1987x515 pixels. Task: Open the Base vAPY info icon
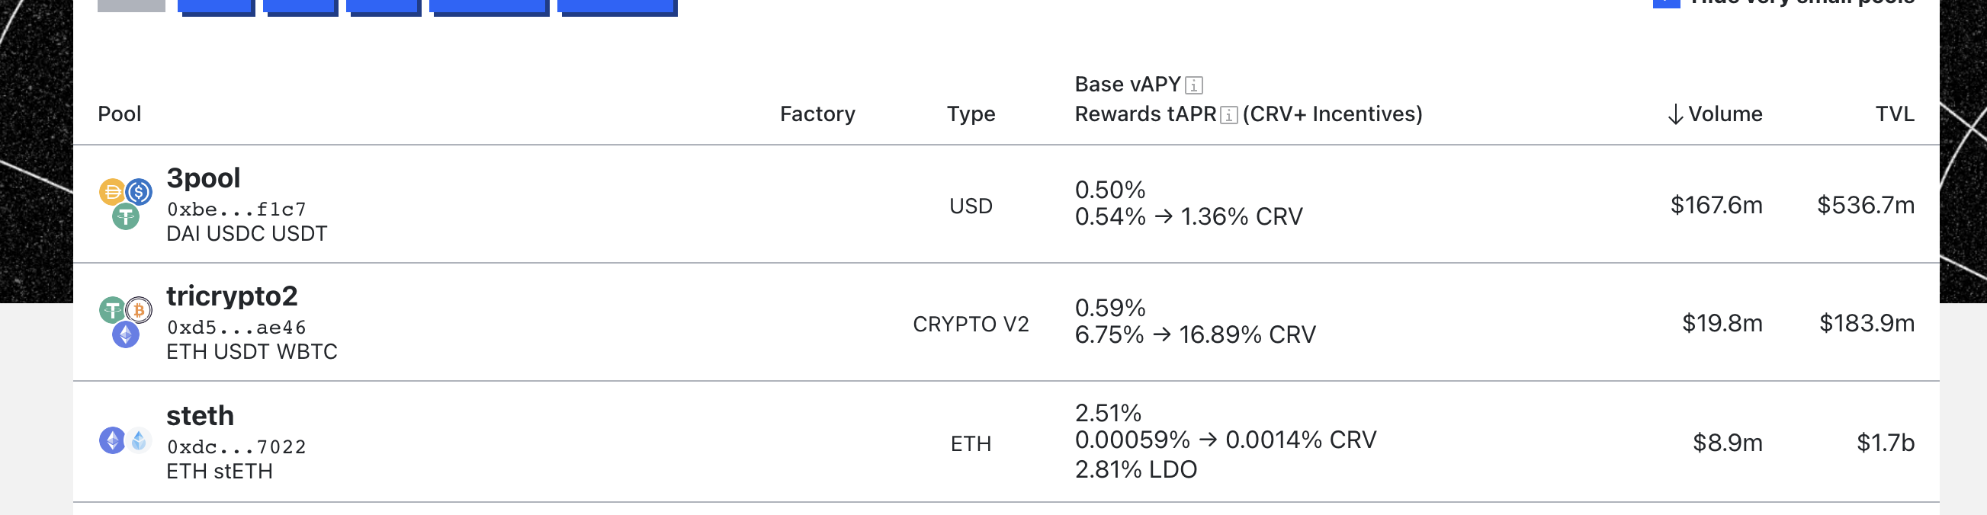pyautogui.click(x=1193, y=85)
